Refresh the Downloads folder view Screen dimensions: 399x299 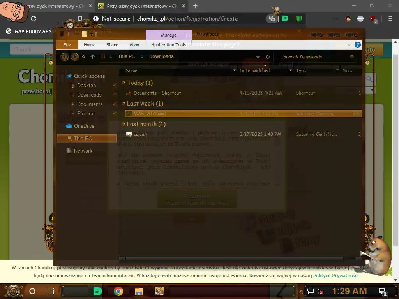pyautogui.click(x=267, y=57)
